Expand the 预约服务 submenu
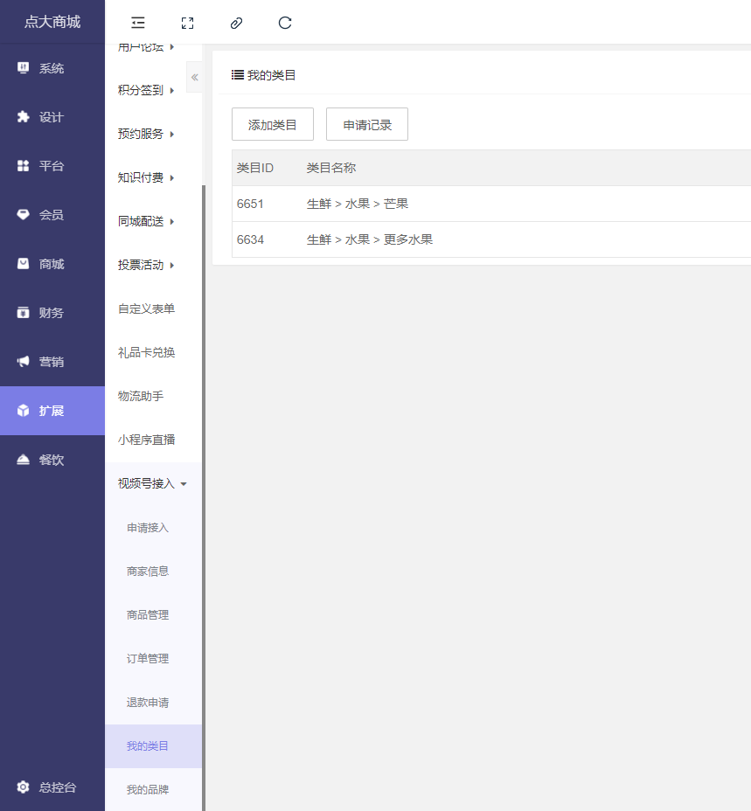 (146, 134)
